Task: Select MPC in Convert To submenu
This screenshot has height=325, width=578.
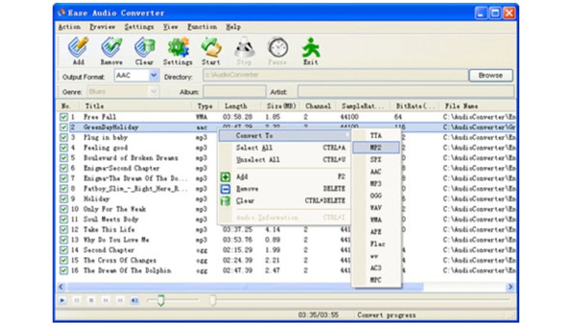Action: pos(376,280)
